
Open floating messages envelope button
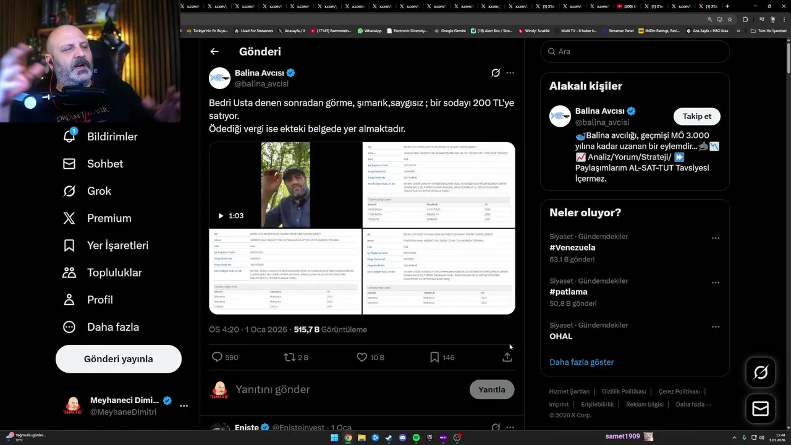[761, 409]
